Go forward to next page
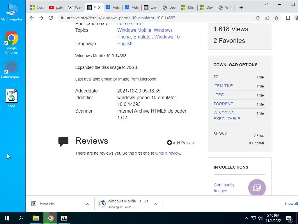 click(x=41, y=18)
